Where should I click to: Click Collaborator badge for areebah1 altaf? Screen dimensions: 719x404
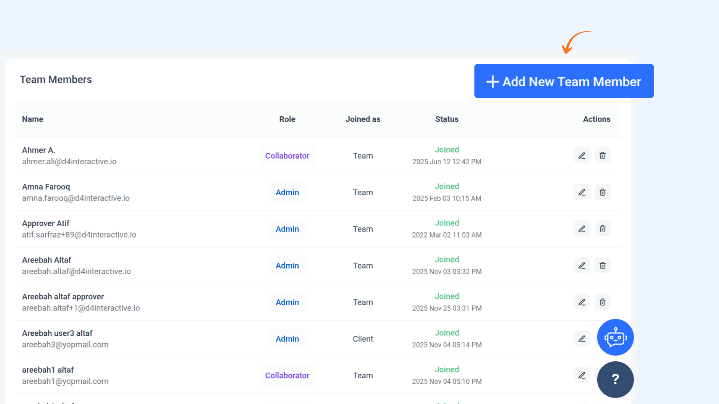click(287, 376)
